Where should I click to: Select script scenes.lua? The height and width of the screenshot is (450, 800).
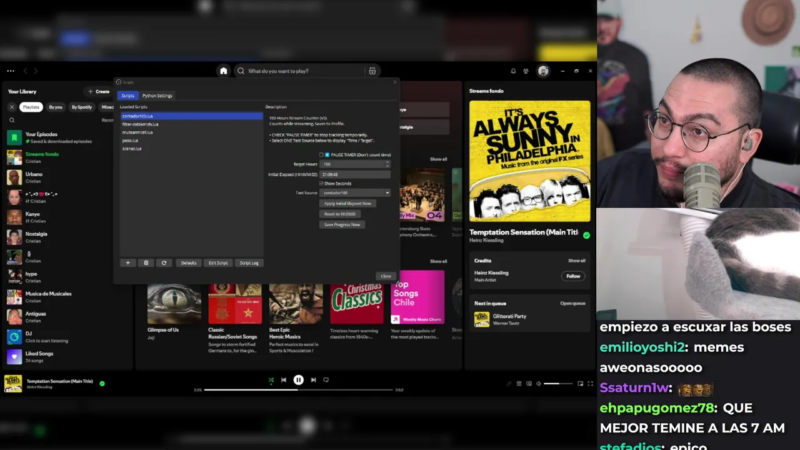coord(191,149)
